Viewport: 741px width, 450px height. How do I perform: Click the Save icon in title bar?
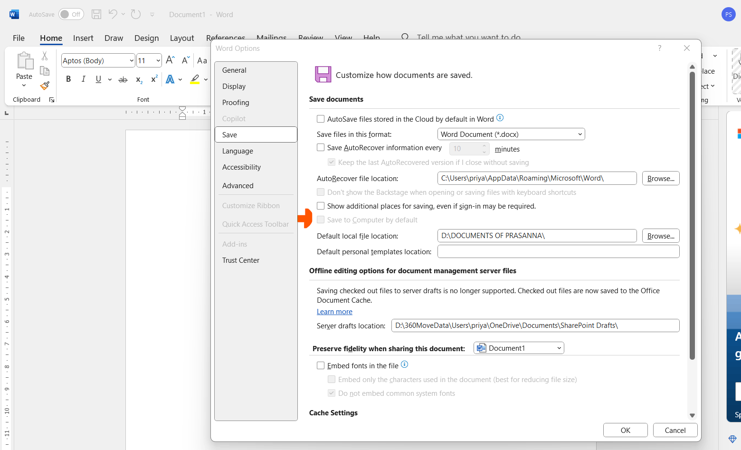96,14
